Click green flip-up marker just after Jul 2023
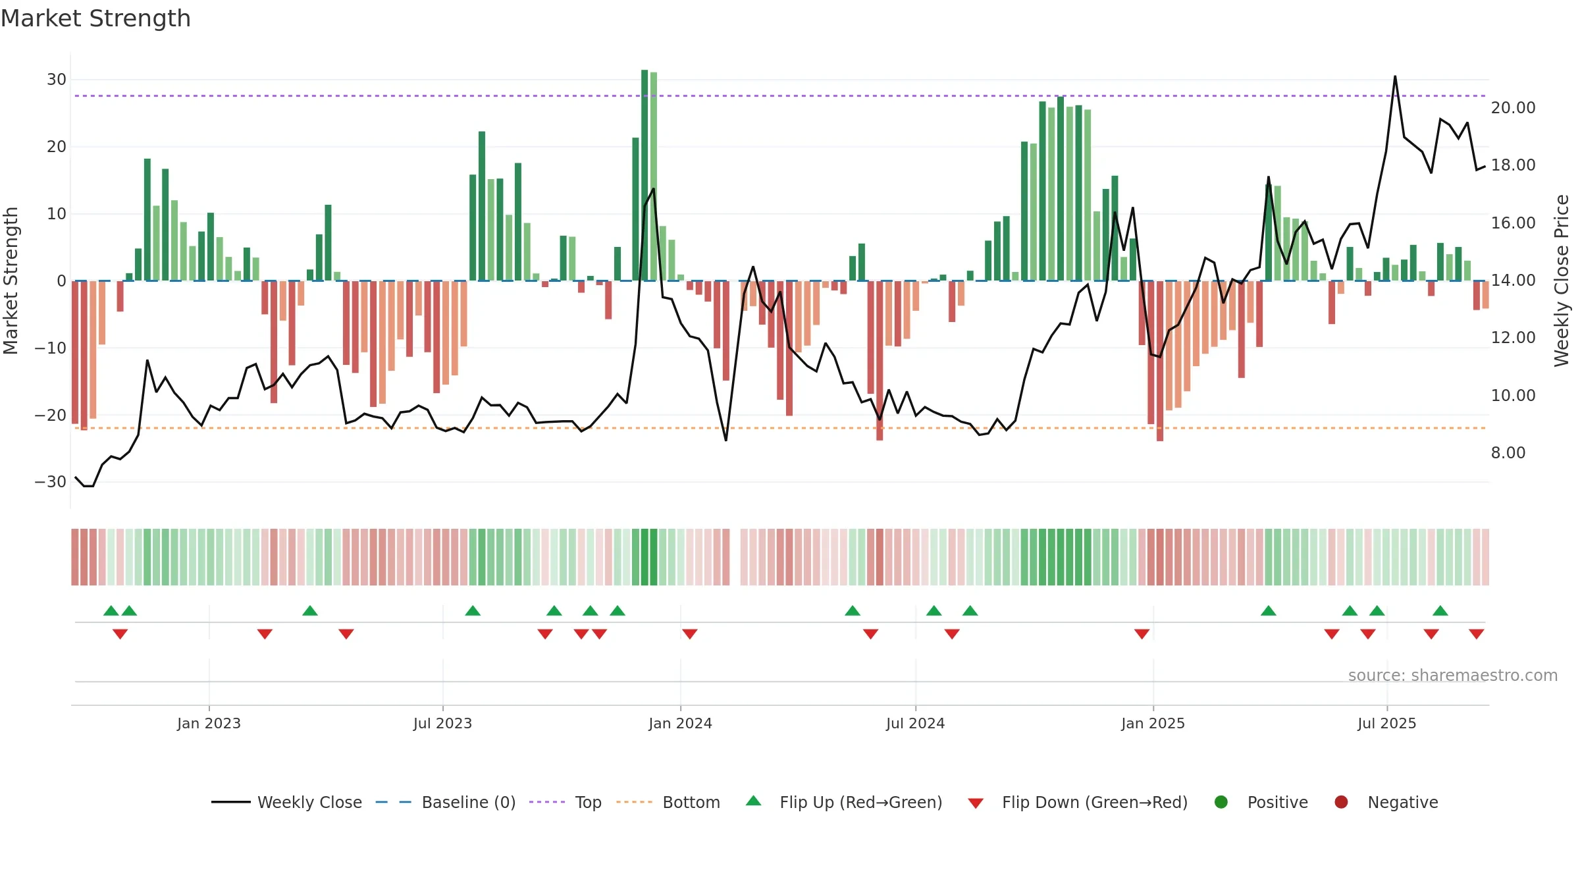Screen dimensions: 1580x889 pyautogui.click(x=473, y=610)
